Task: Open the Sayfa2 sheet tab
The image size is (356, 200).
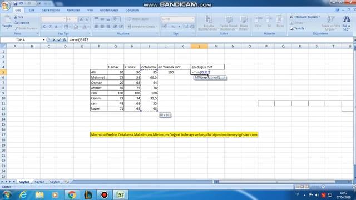Action: (39, 182)
